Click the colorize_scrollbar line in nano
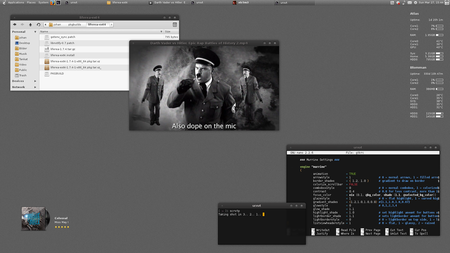450x253 pixels. [x=335, y=184]
